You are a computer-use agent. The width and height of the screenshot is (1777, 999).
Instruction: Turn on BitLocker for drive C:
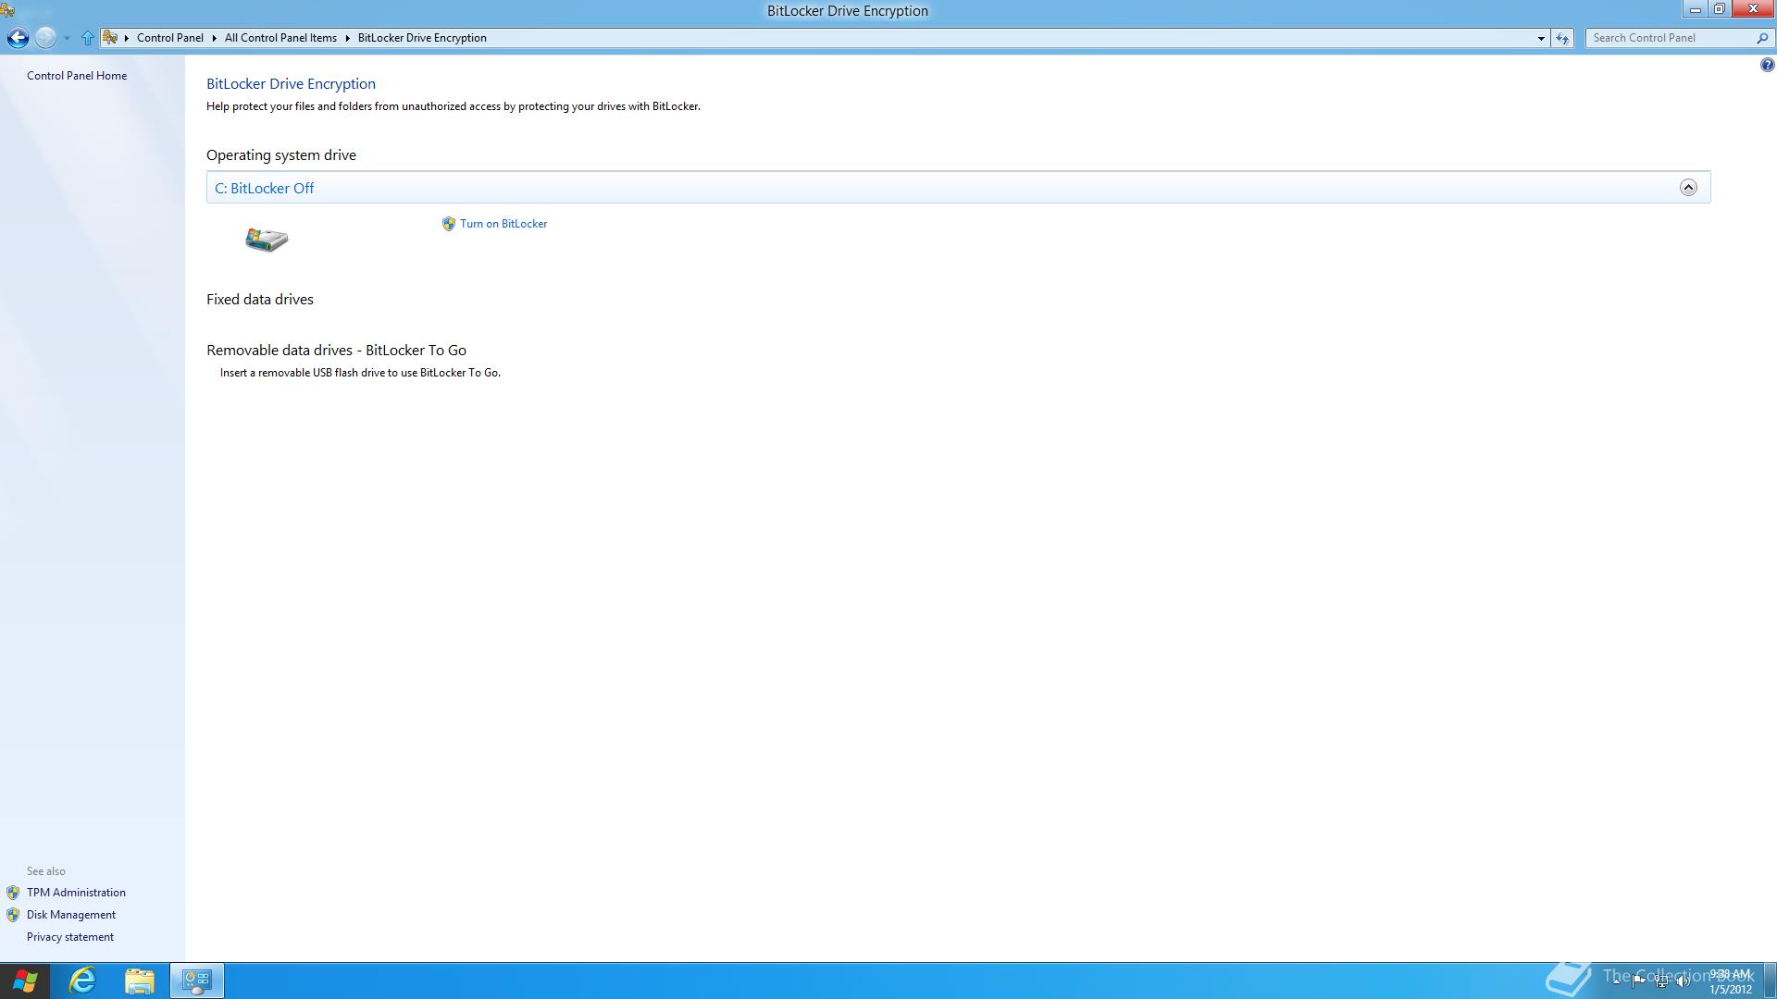click(503, 224)
